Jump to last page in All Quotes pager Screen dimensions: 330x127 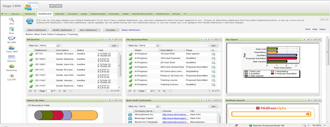[65, 91]
